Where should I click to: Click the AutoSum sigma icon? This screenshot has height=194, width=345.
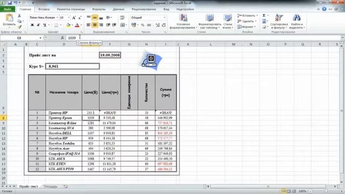(x=264, y=16)
